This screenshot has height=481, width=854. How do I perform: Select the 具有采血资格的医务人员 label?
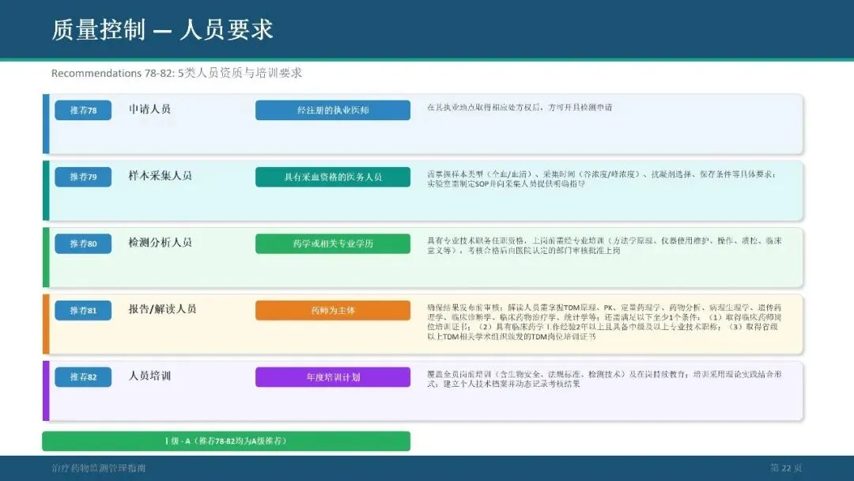click(x=333, y=176)
